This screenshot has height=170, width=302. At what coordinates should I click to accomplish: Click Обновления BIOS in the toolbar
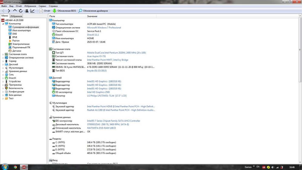click(64, 11)
